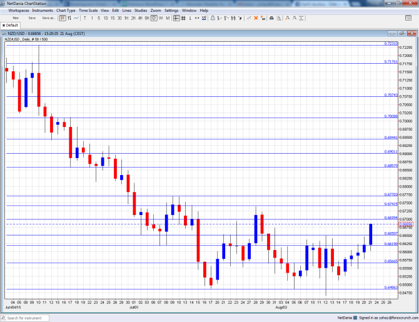The width and height of the screenshot is (419, 322).
Task: Set time scale to 5 minutes
Action: pyautogui.click(x=99, y=18)
